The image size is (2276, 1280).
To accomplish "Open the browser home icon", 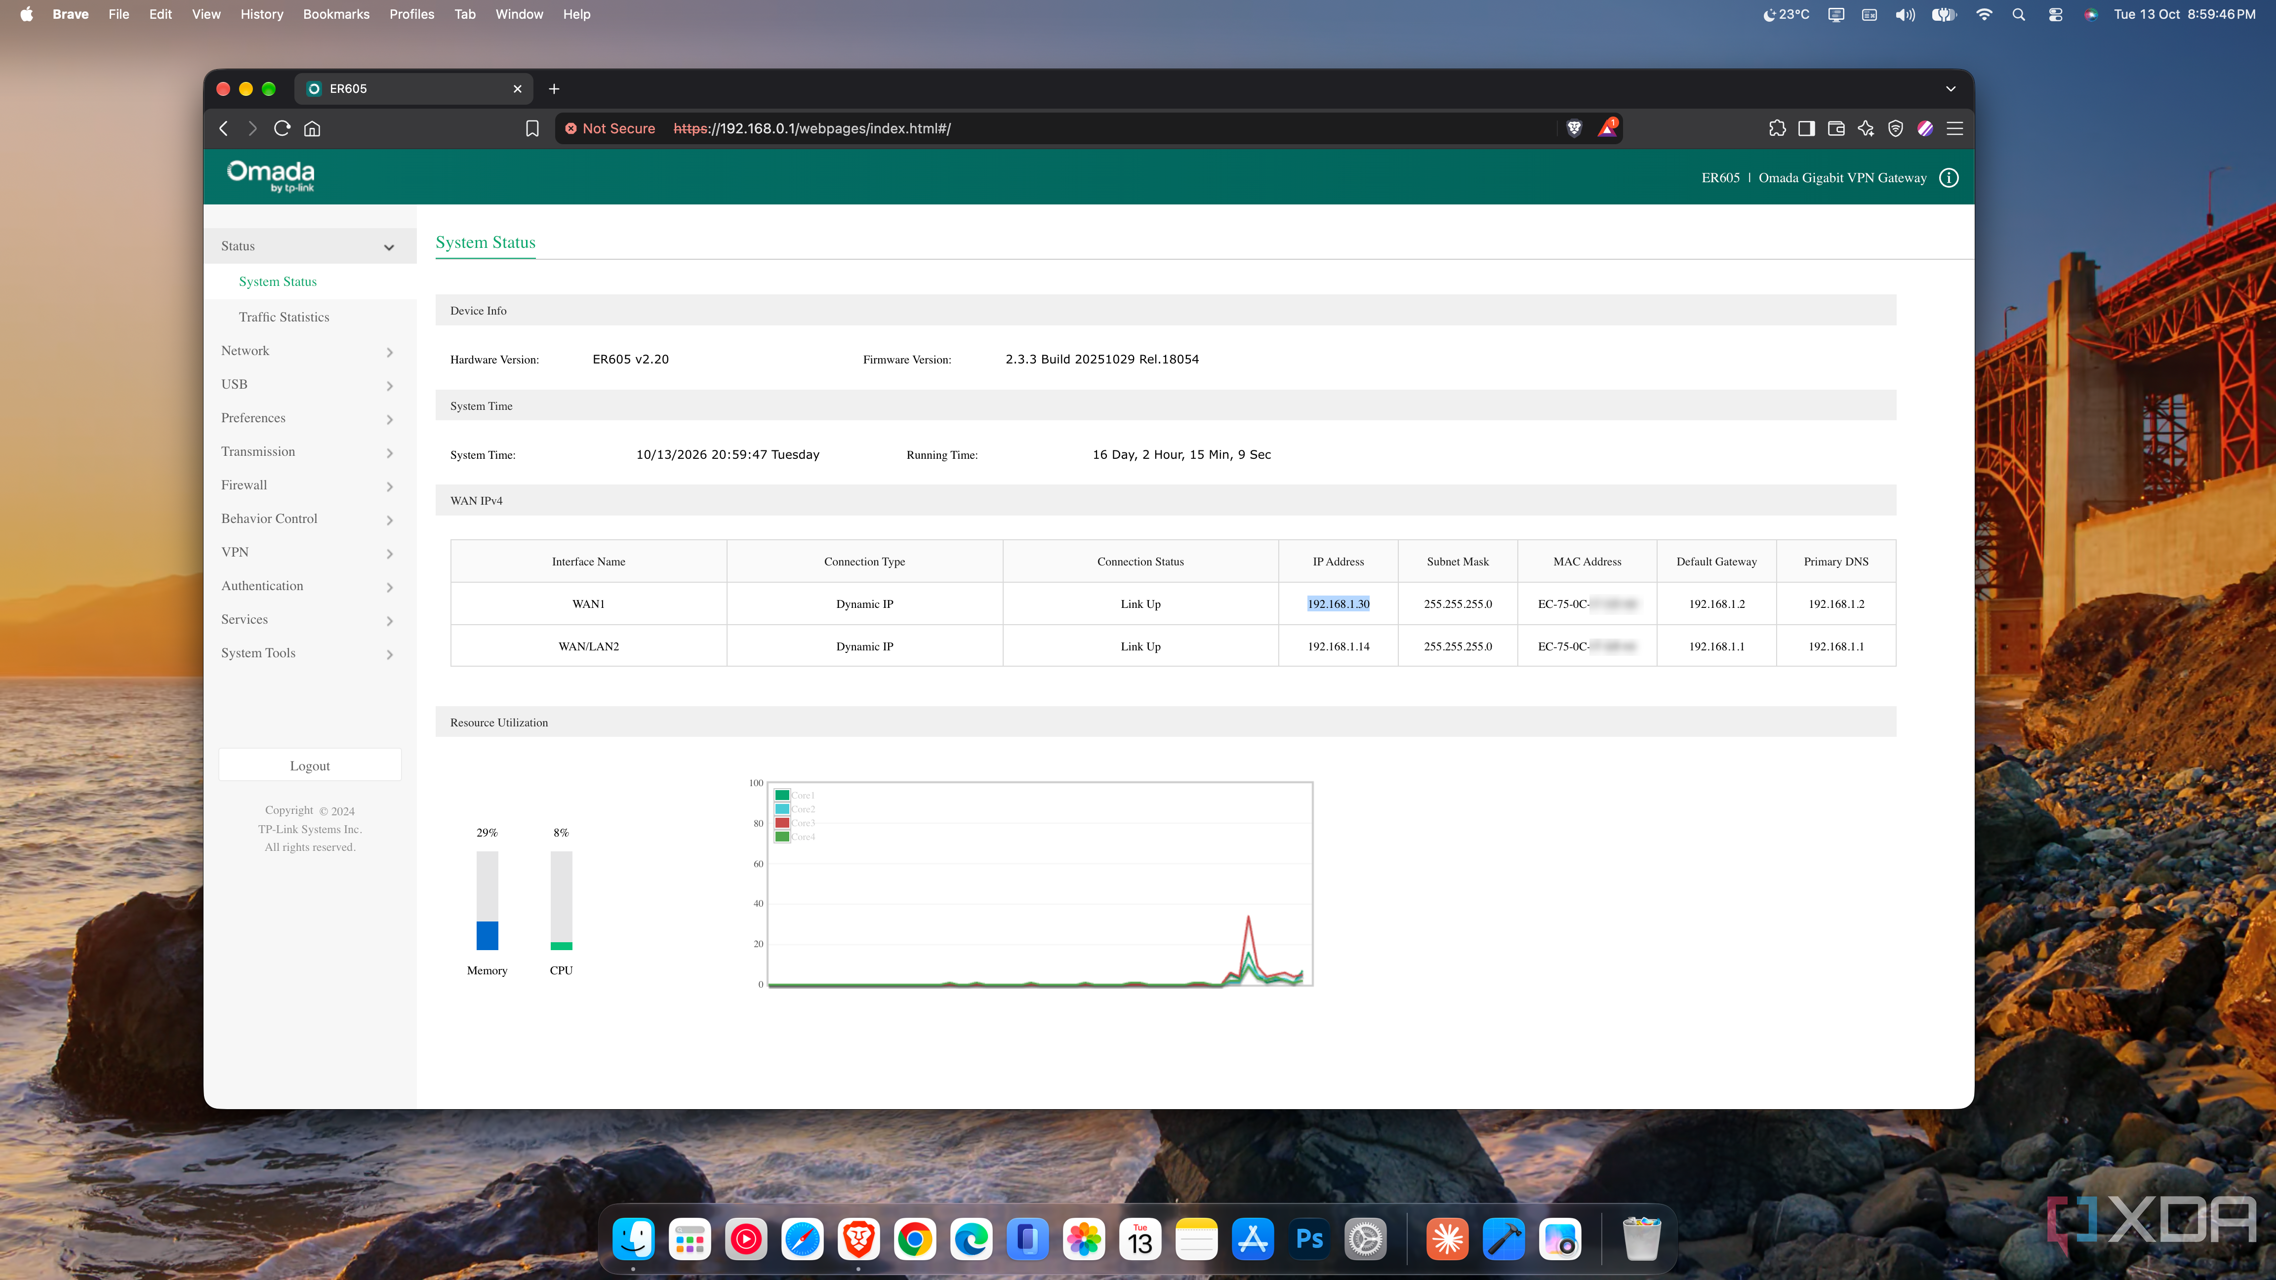I will [x=312, y=128].
